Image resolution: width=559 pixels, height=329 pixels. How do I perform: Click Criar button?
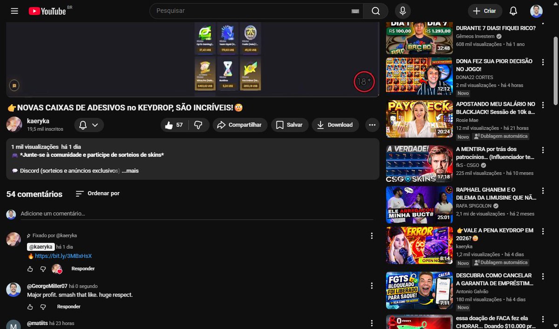point(485,11)
